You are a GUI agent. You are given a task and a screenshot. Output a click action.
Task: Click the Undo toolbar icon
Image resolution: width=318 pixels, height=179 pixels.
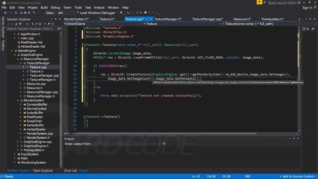pos(34,13)
